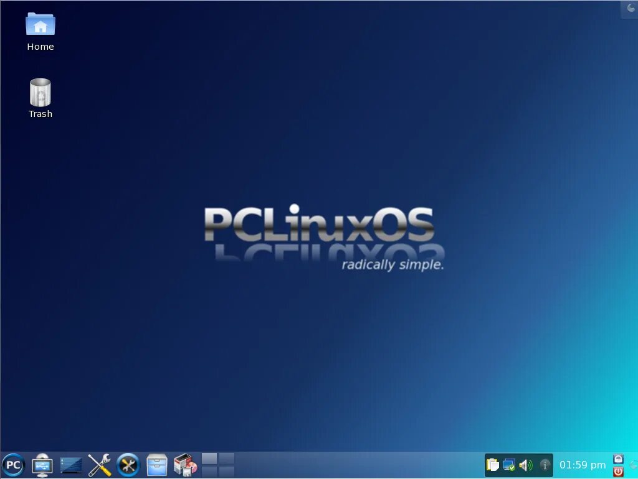Open the network monitor tray icon
The height and width of the screenshot is (479, 638).
pyautogui.click(x=508, y=465)
